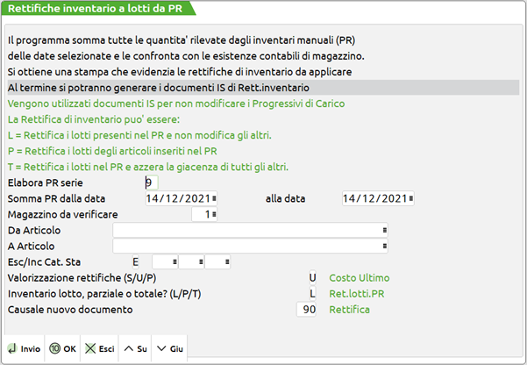Click the Invio enter-arrow button

25,348
